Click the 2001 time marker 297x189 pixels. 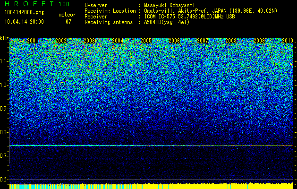tap(33, 41)
